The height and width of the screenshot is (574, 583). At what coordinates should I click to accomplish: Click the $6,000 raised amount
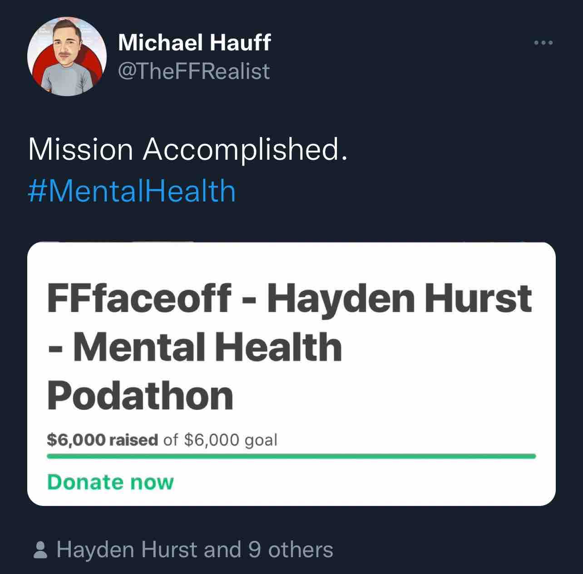tap(103, 440)
